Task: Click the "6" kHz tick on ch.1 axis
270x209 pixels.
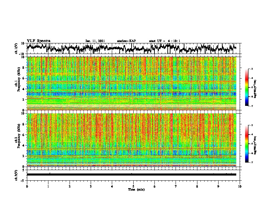Action: point(24,79)
